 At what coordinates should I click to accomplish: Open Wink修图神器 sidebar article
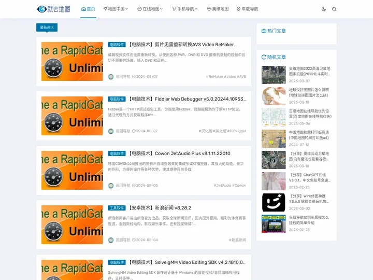(x=309, y=199)
